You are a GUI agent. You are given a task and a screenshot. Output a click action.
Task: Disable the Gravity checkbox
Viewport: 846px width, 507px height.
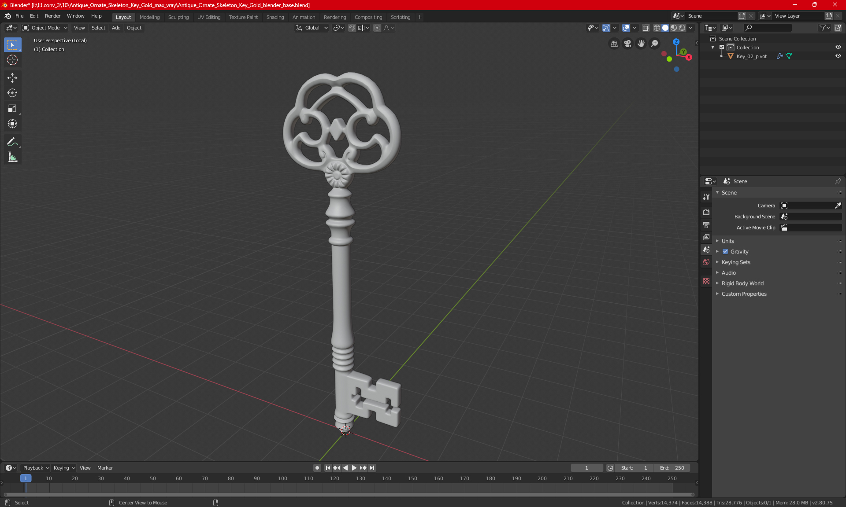point(725,252)
